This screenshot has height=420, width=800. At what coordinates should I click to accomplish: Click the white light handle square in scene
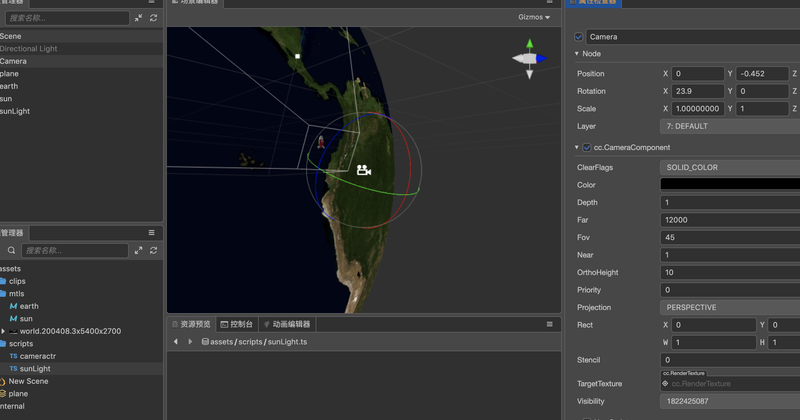tap(297, 56)
